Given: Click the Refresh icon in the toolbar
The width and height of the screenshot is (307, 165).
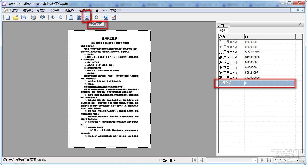Looking at the screenshot, I should [x=96, y=17].
